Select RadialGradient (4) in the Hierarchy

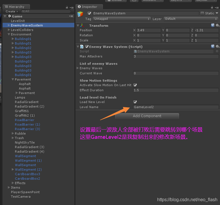(30, 151)
